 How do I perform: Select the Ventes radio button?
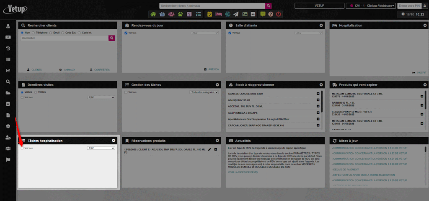36,92
